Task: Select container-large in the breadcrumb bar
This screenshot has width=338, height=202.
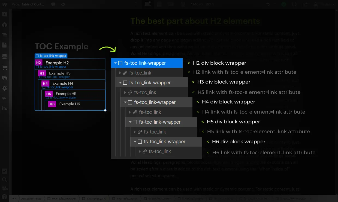Action: (31, 198)
